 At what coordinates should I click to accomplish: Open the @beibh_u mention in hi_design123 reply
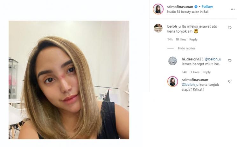point(213,59)
